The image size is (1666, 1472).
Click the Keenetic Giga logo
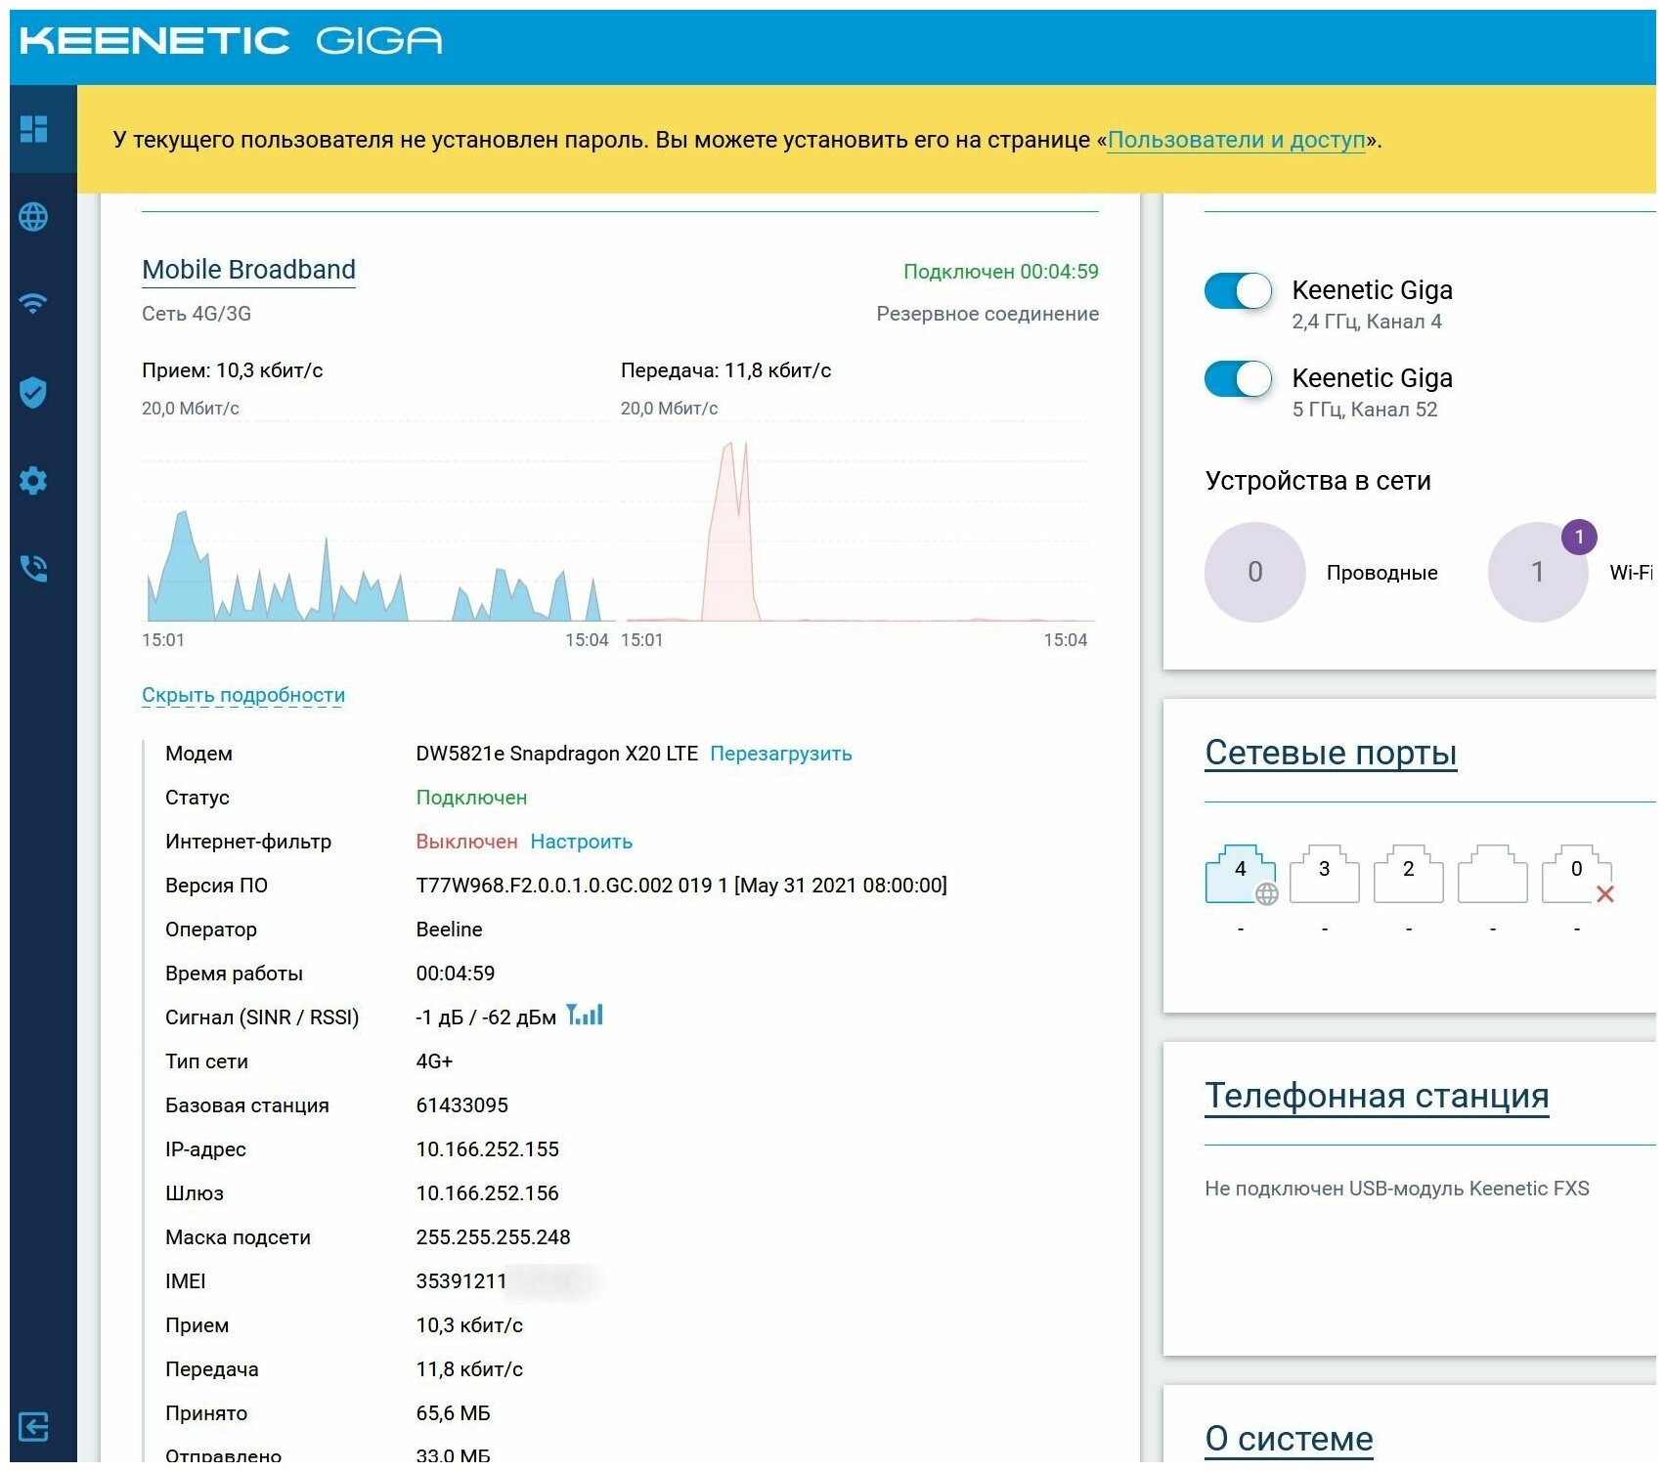(x=231, y=41)
